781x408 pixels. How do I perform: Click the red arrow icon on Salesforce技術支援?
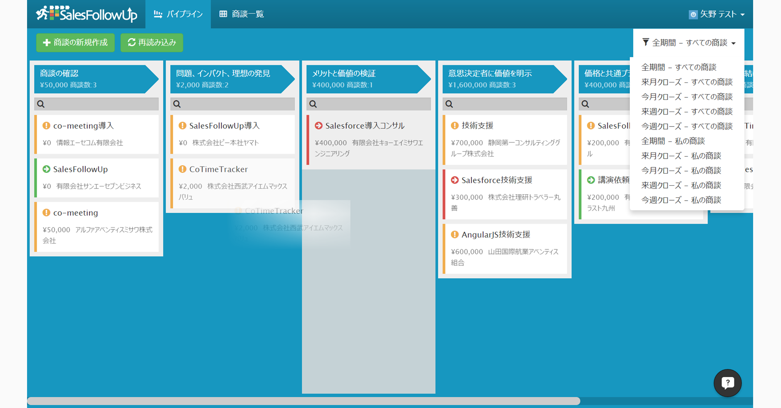pyautogui.click(x=455, y=180)
